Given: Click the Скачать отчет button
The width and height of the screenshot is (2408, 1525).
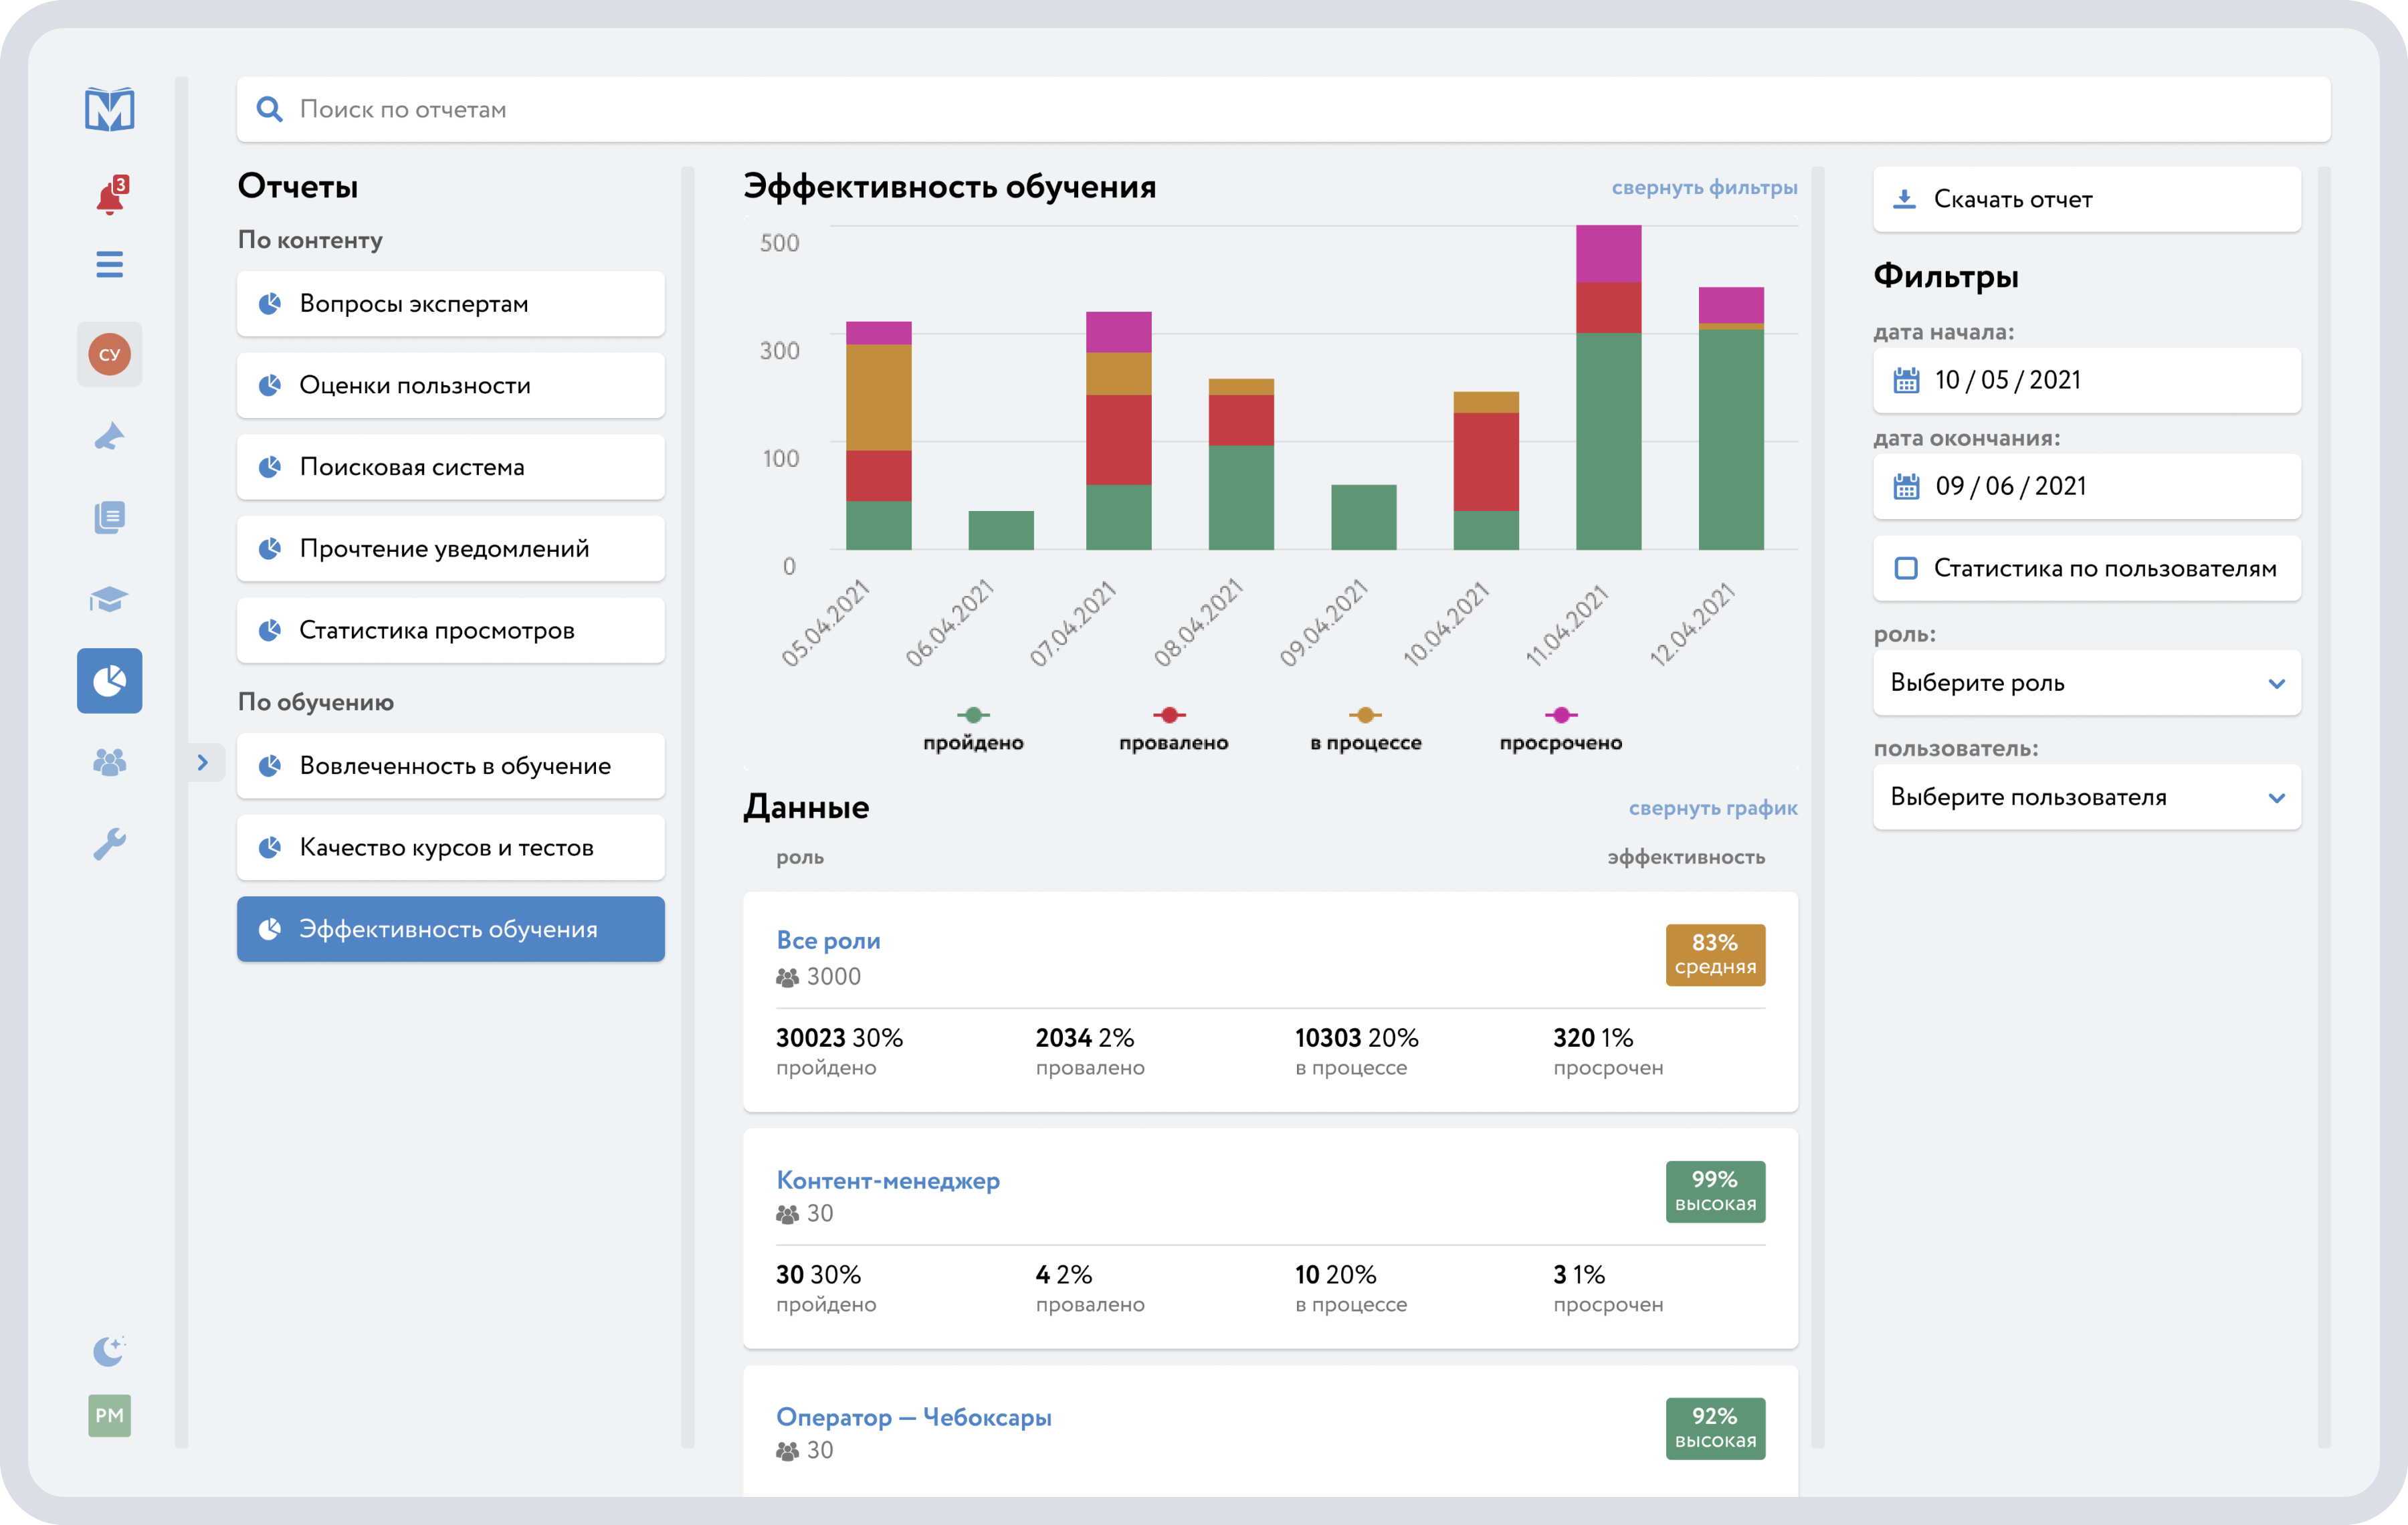Looking at the screenshot, I should (x=2086, y=199).
